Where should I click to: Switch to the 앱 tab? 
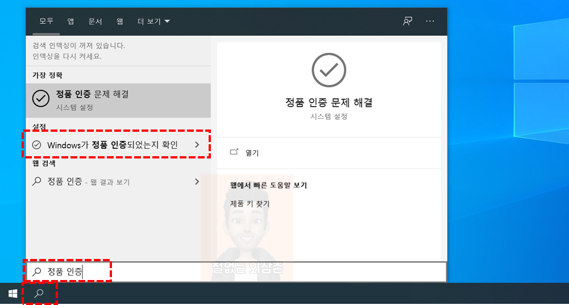[70, 22]
